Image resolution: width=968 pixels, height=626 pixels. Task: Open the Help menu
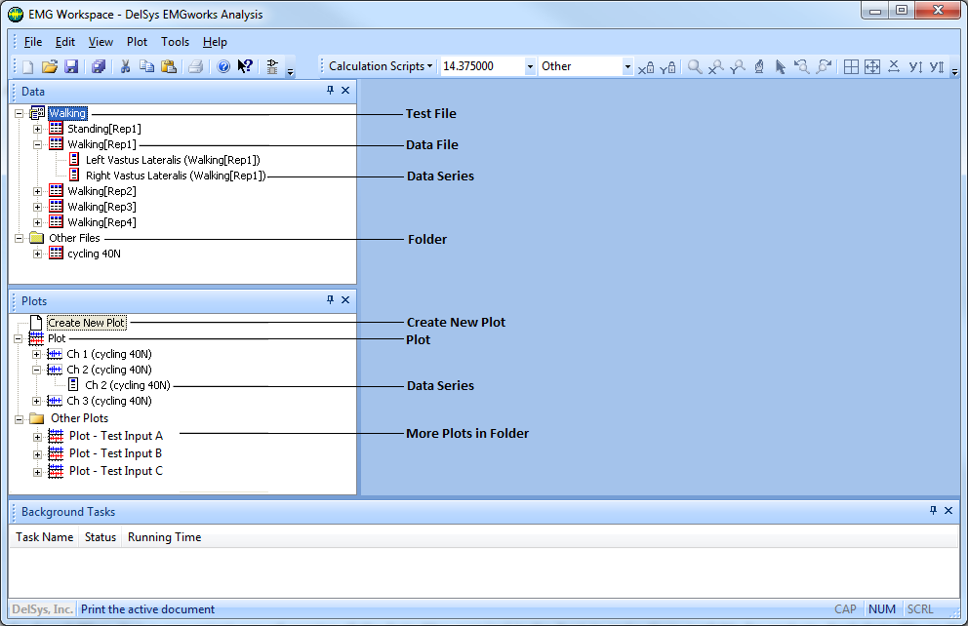(215, 42)
